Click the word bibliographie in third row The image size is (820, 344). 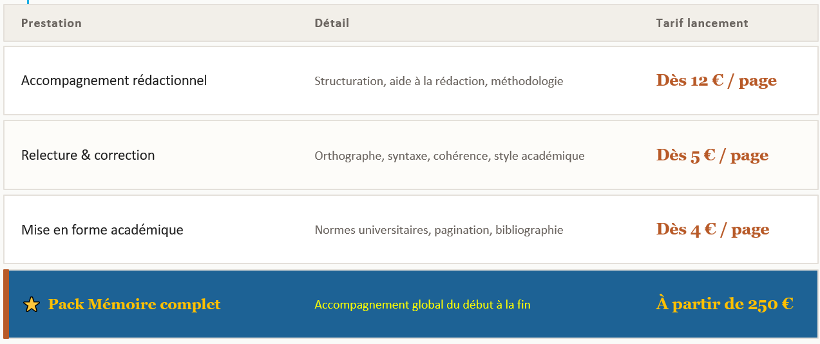coord(529,230)
